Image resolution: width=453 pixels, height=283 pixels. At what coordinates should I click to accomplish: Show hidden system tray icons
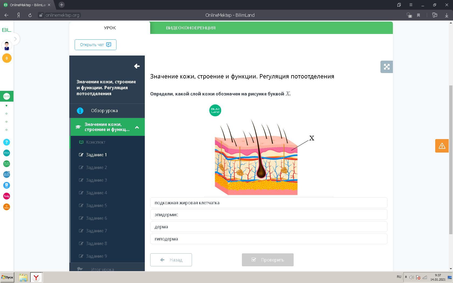(406, 277)
